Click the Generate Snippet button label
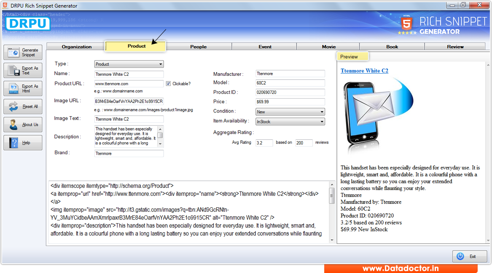492x273 pixels. [30, 52]
